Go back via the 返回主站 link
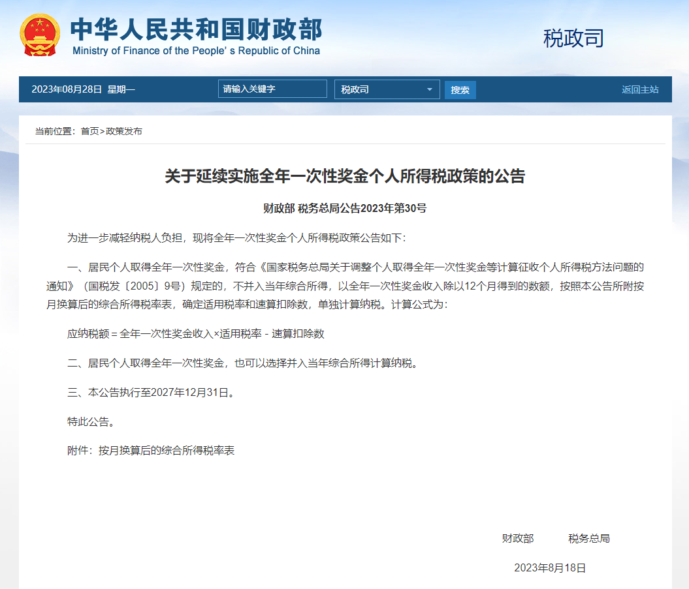The width and height of the screenshot is (689, 589). pyautogui.click(x=639, y=89)
